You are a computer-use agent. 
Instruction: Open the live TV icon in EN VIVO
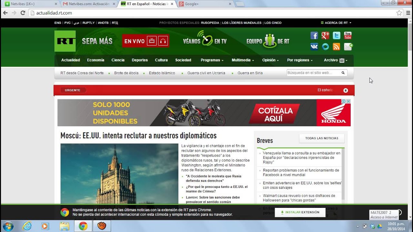[x=152, y=41]
